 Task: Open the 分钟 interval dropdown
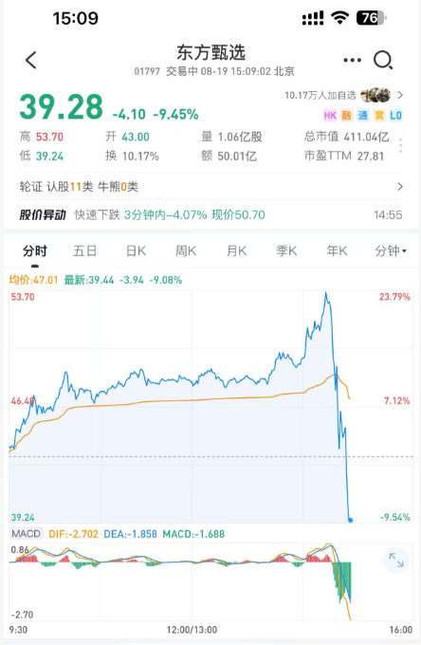click(391, 250)
